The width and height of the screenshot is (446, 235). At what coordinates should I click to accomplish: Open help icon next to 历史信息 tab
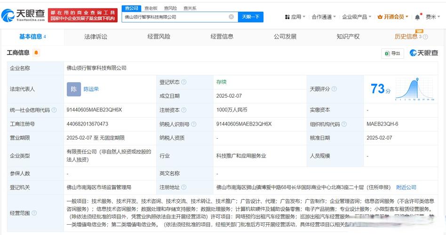pos(425,37)
